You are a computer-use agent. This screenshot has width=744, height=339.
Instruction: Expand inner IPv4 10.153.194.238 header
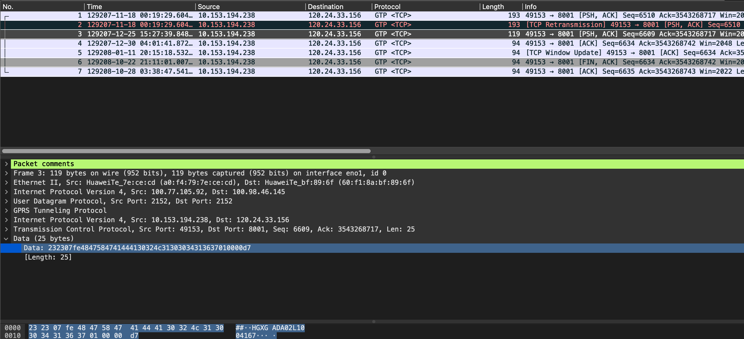pyautogui.click(x=6, y=220)
